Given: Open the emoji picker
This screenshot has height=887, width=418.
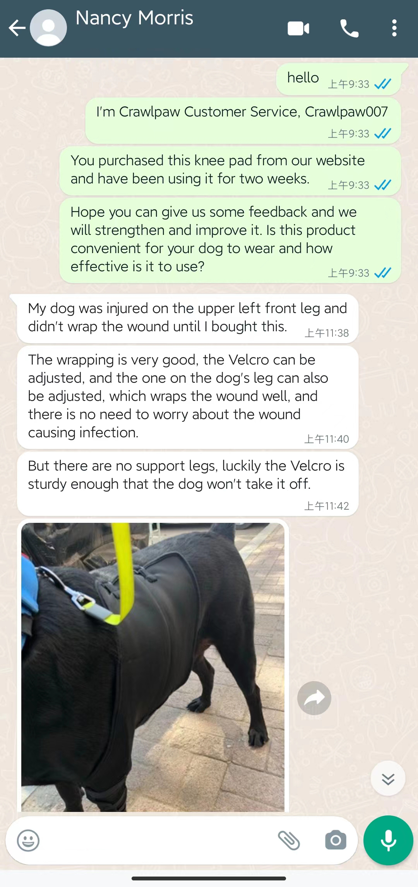Looking at the screenshot, I should tap(28, 841).
